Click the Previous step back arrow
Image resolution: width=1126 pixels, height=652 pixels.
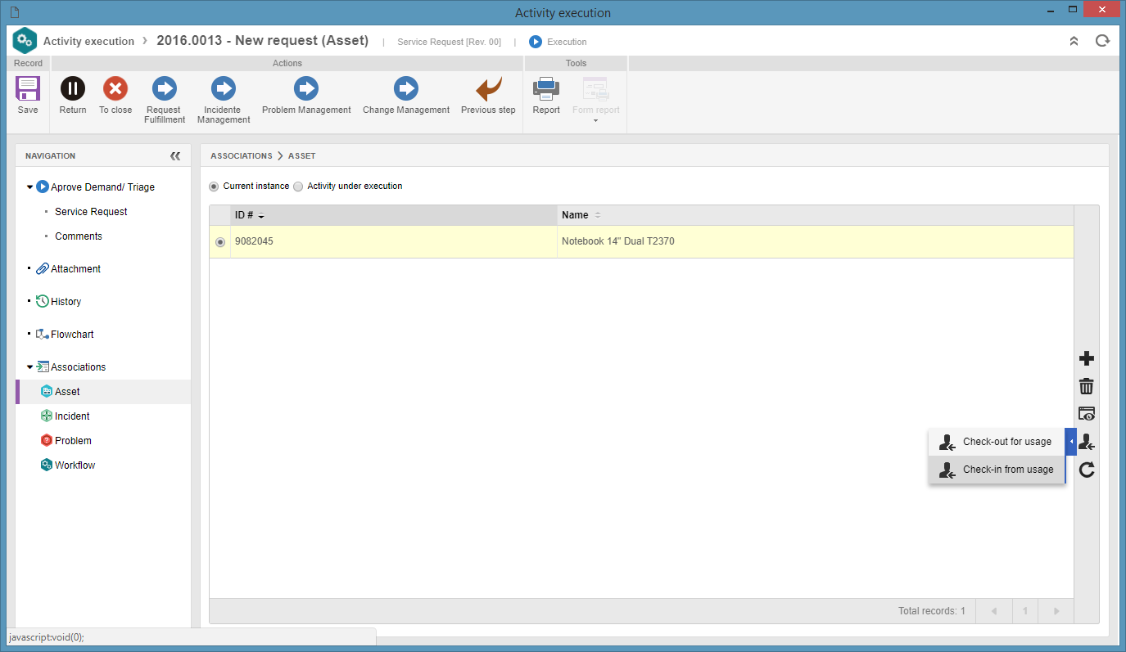tap(489, 88)
